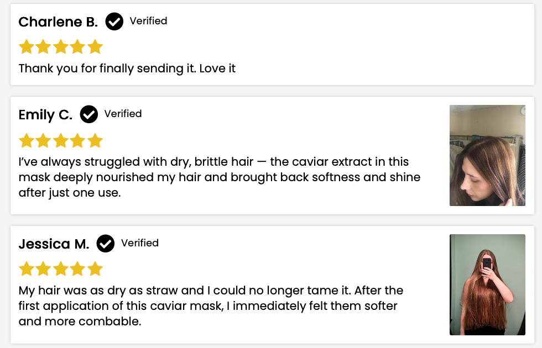
Task: Click Jessica's review text about the caviar mask
Action: click(210, 305)
